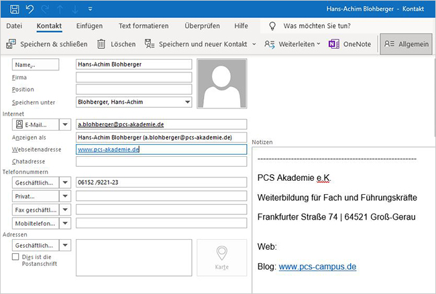Click the lightbulb Tell Me icon
436x294 pixels.
point(272,26)
